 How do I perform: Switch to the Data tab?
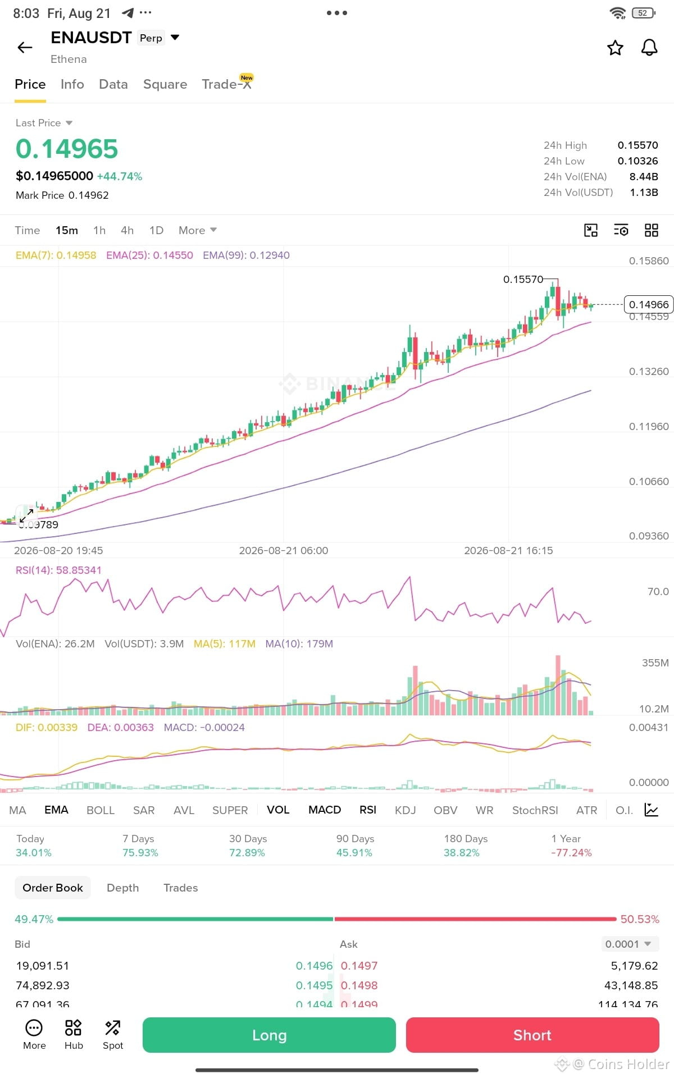(x=113, y=84)
